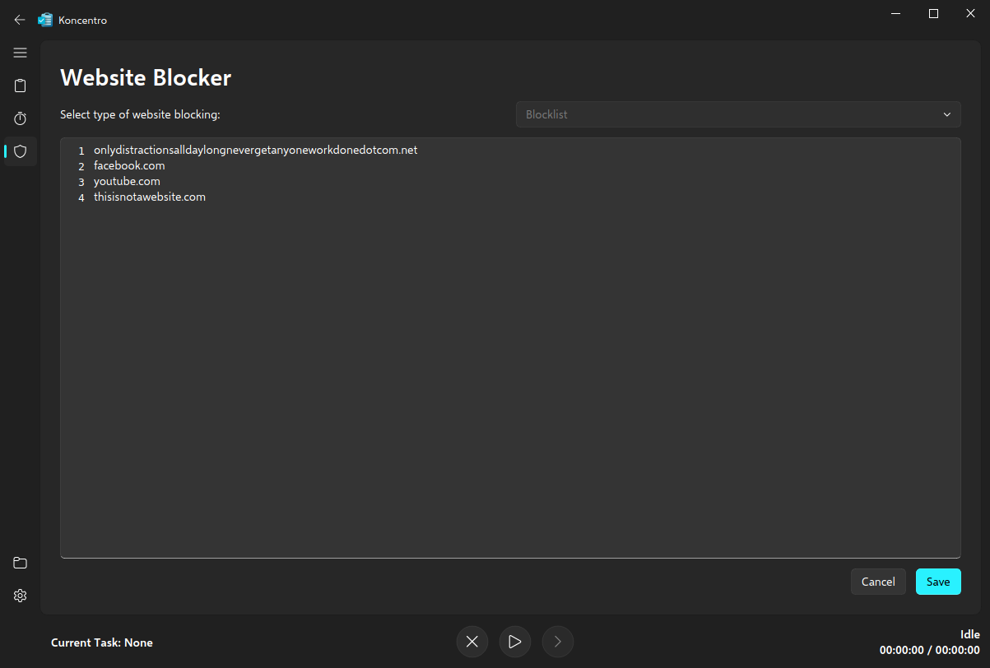Click the Idle status indicator
Image resolution: width=990 pixels, height=668 pixels.
point(969,633)
